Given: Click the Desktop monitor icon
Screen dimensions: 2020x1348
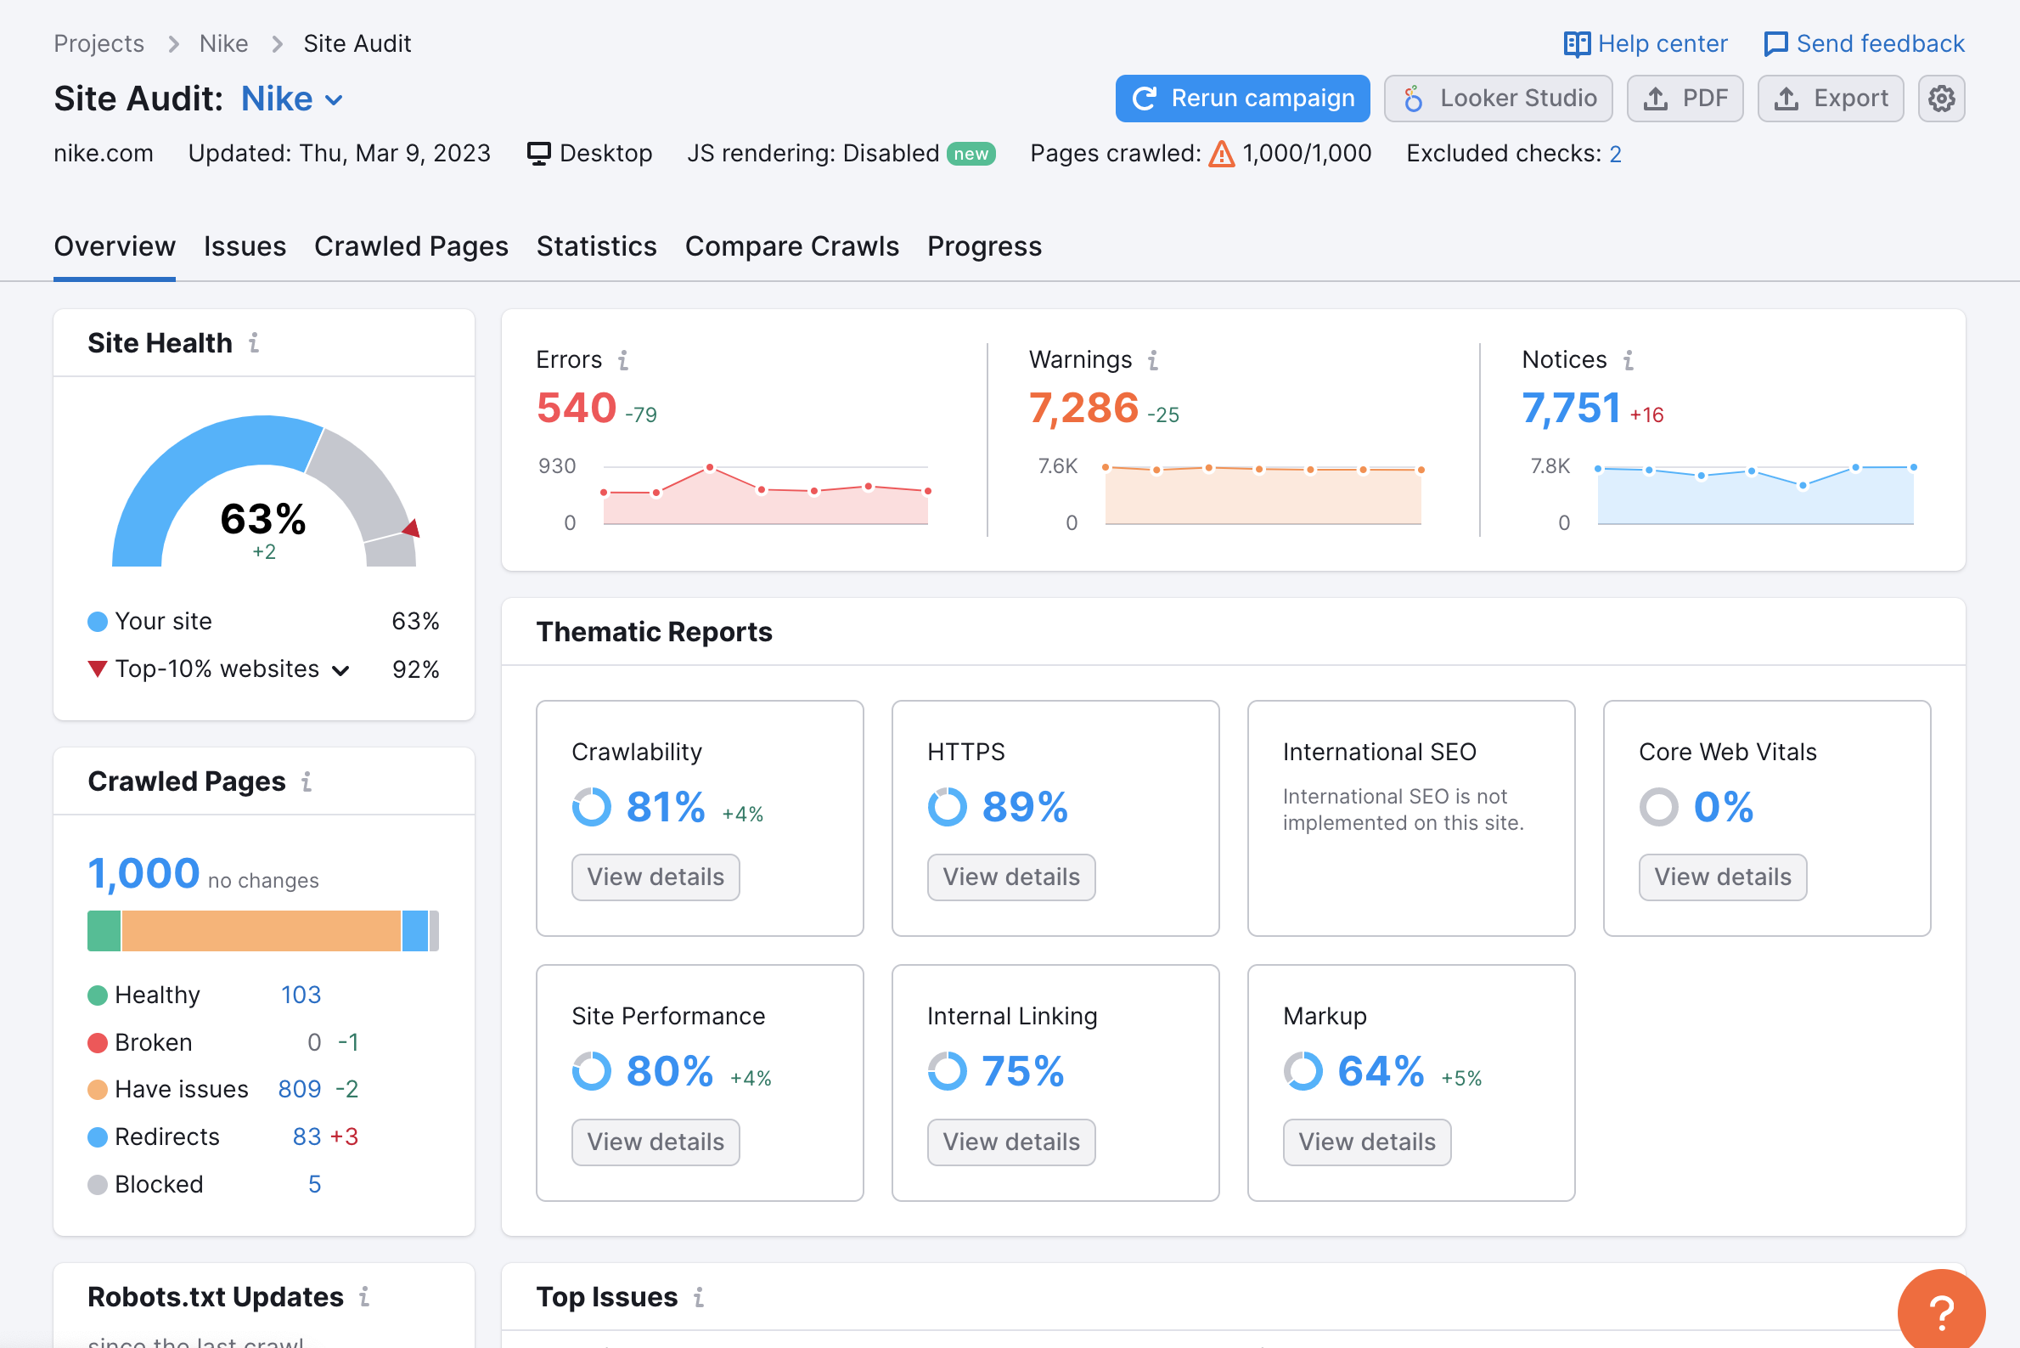Looking at the screenshot, I should (x=538, y=154).
